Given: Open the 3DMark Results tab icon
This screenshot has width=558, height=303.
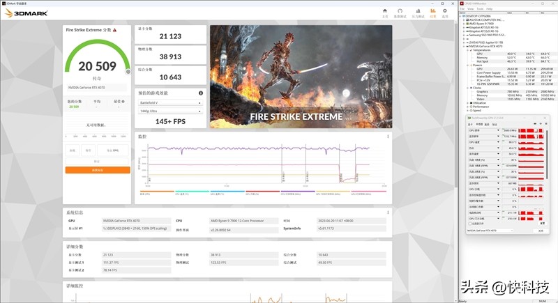Looking at the screenshot, I should [x=432, y=11].
